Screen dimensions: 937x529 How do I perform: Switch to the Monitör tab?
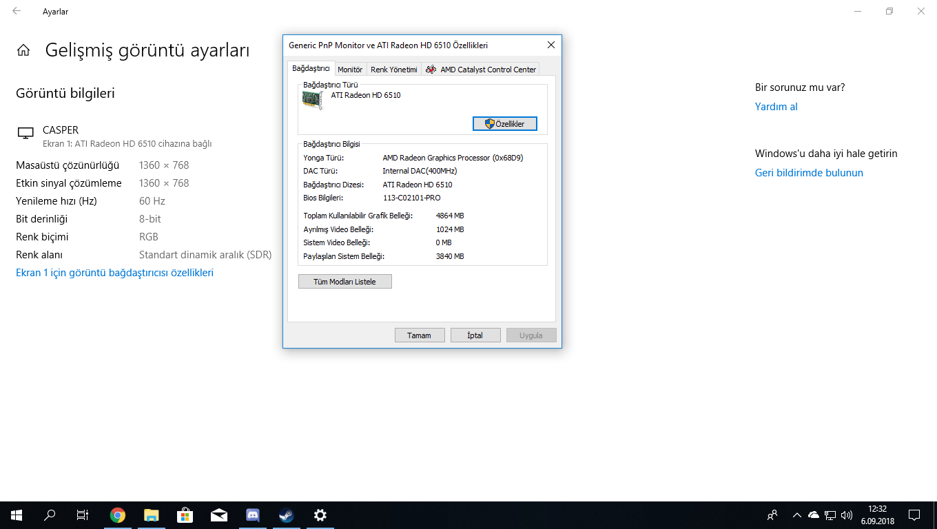(350, 70)
